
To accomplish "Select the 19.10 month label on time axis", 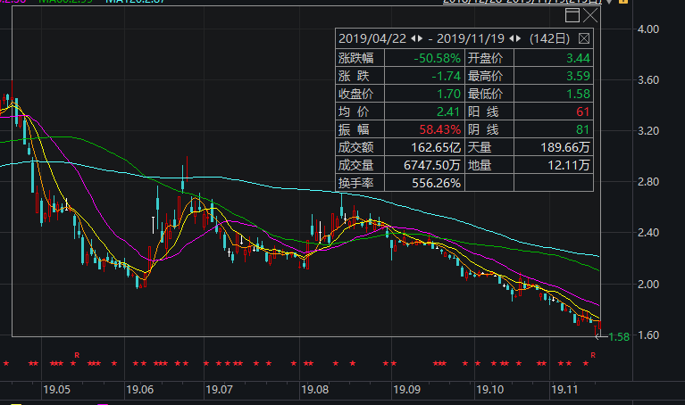I will pyautogui.click(x=489, y=390).
